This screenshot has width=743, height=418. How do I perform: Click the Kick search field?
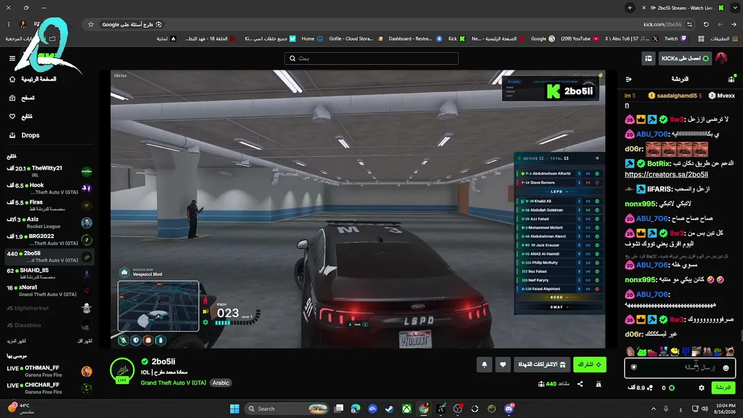point(371,59)
